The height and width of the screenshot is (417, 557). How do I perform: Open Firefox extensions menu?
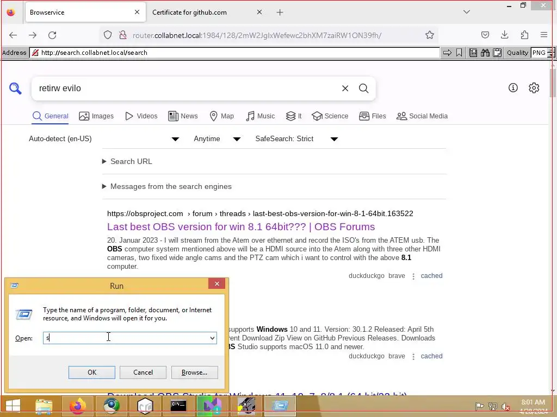click(x=524, y=35)
